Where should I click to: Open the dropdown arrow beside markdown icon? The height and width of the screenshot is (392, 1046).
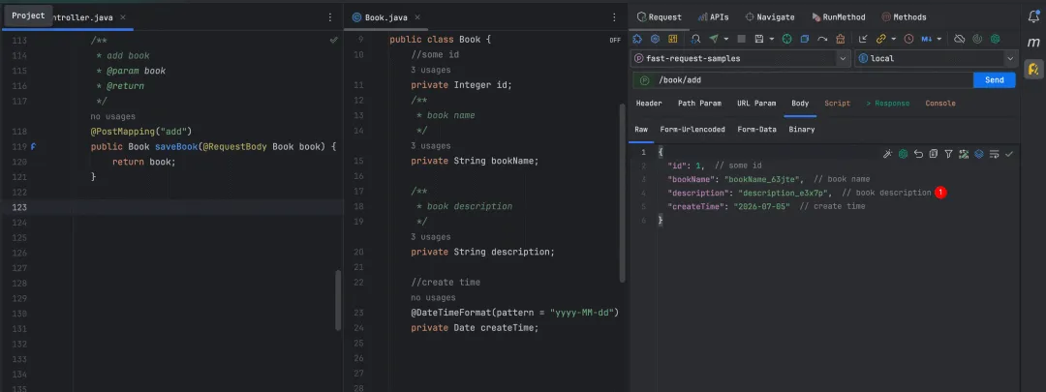pyautogui.click(x=939, y=39)
